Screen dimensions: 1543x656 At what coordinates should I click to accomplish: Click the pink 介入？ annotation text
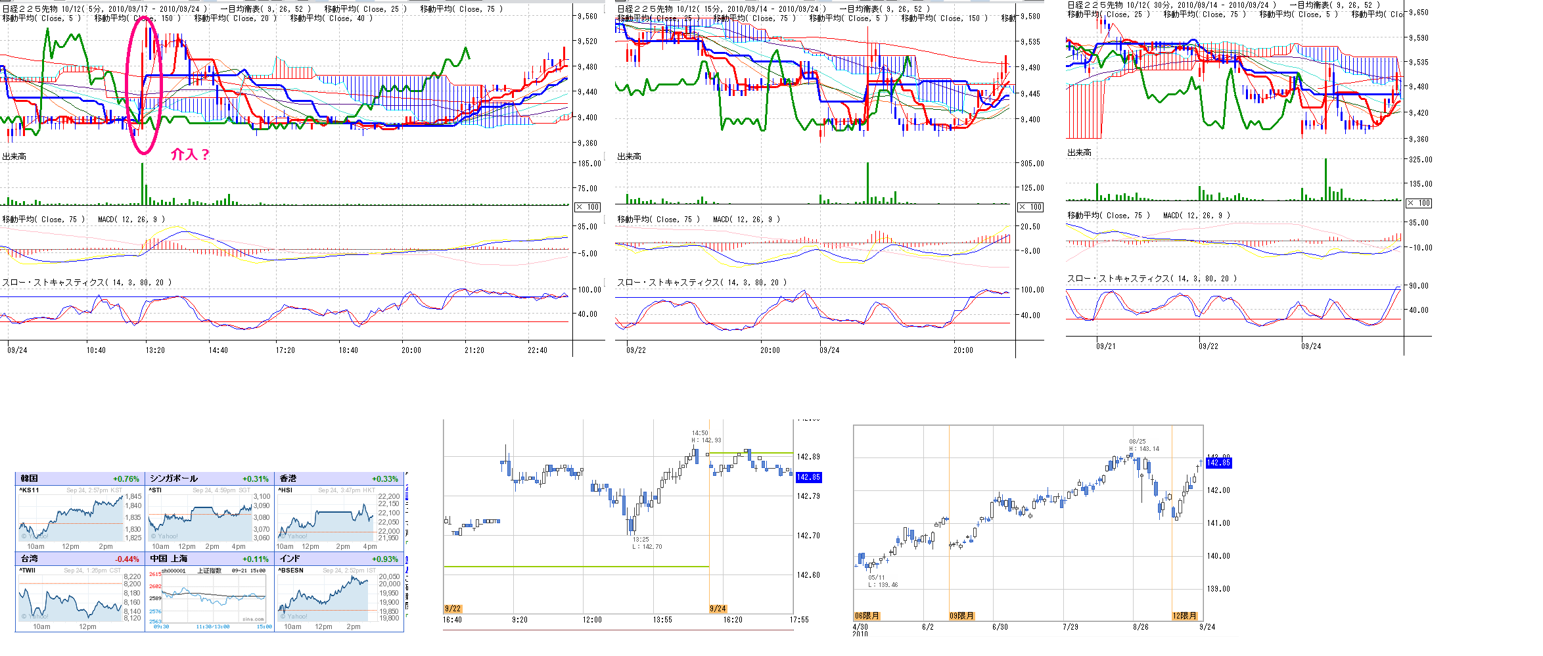(x=190, y=154)
